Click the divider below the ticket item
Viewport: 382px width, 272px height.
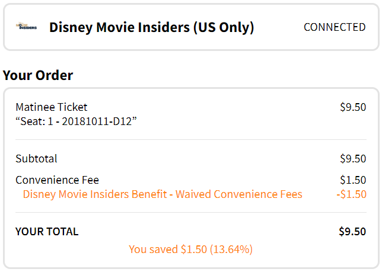(191, 140)
